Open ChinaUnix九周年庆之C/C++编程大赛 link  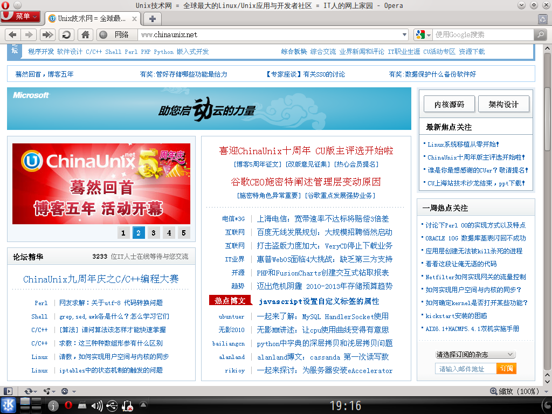(101, 279)
